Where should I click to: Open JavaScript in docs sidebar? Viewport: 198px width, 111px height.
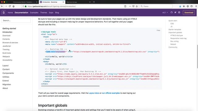(x=6, y=46)
